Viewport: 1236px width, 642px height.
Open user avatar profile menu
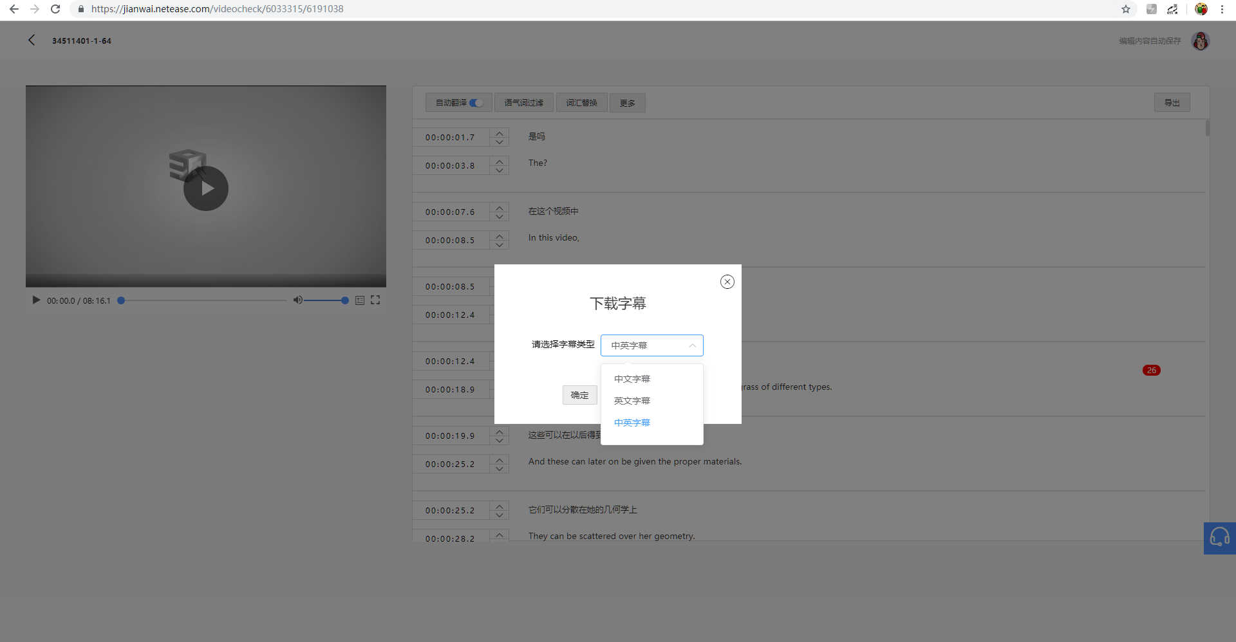tap(1201, 41)
